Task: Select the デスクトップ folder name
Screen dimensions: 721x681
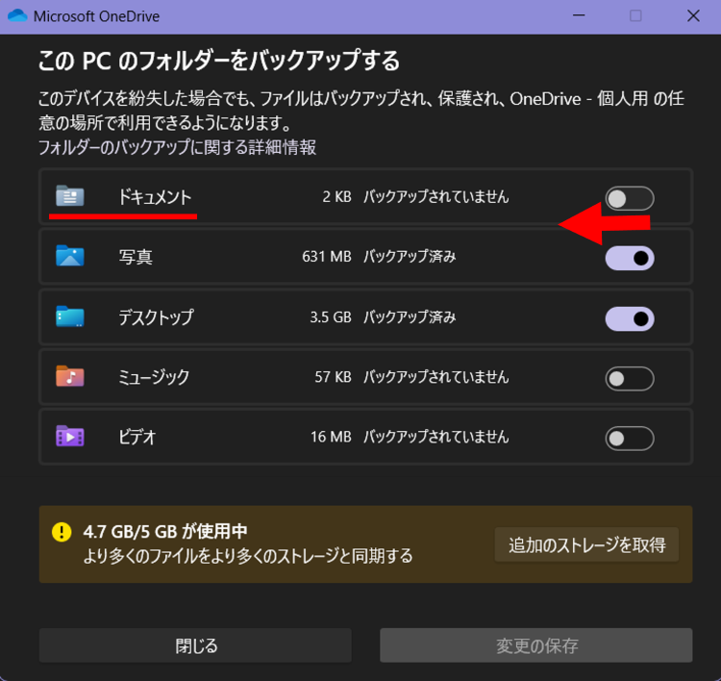Action: point(156,317)
